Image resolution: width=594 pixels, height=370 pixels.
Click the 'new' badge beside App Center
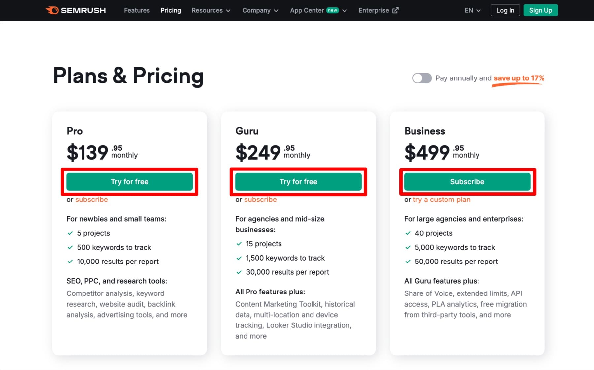[x=332, y=10]
